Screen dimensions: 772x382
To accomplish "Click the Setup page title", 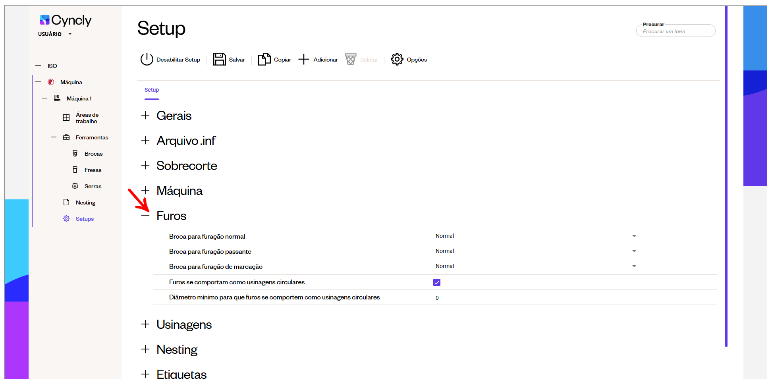I will (161, 28).
